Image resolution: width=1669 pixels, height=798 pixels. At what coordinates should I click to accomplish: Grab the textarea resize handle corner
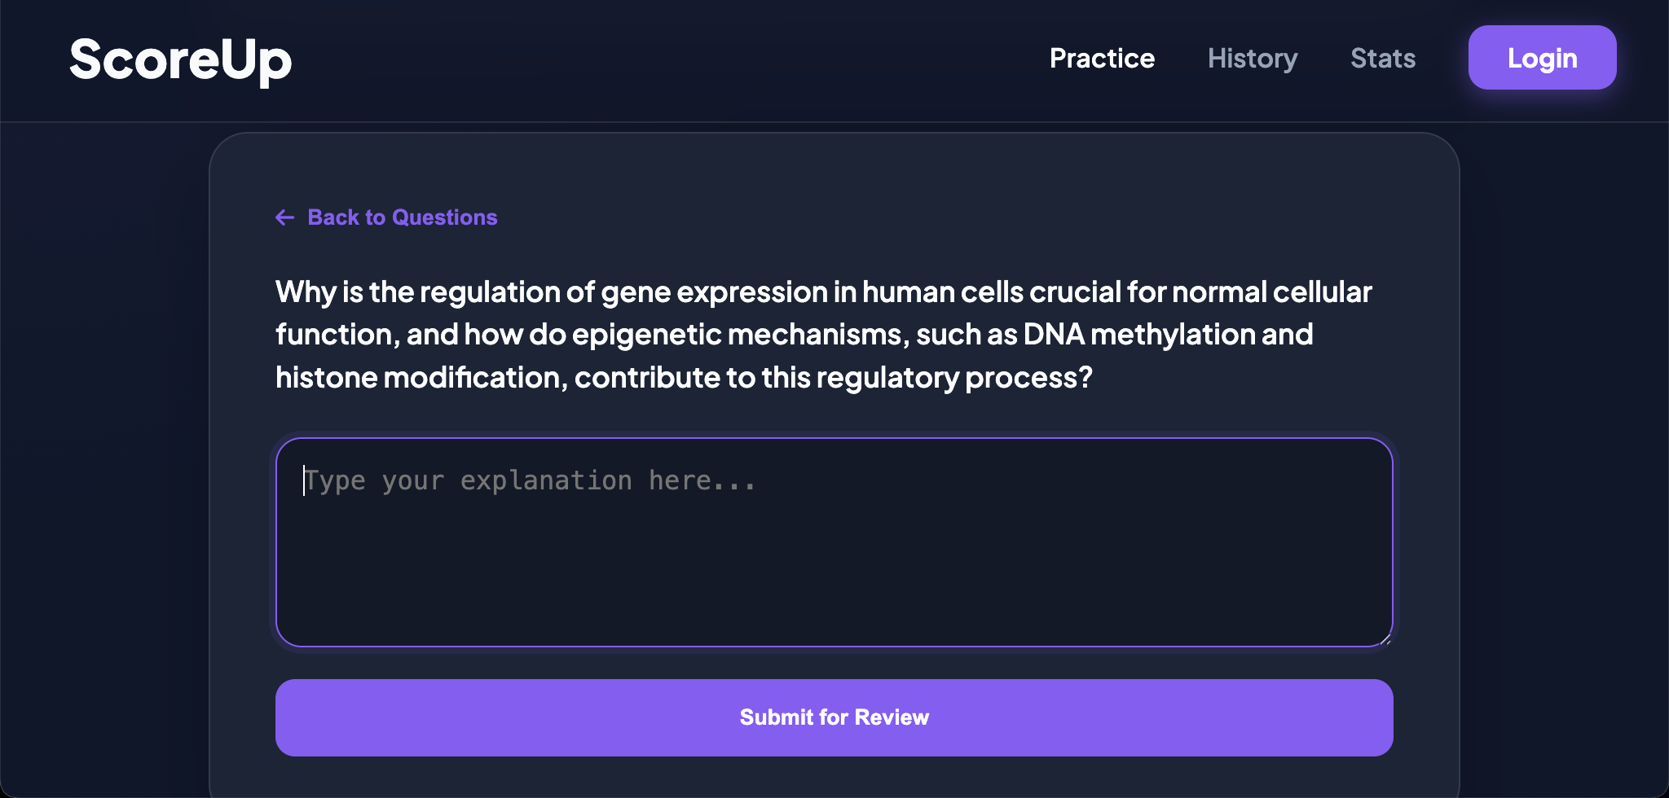[1385, 640]
